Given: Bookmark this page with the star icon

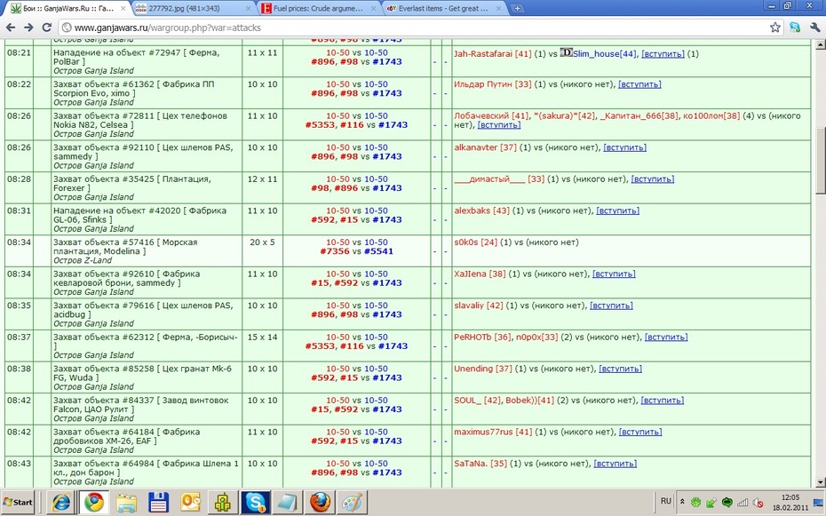Looking at the screenshot, I should pyautogui.click(x=774, y=28).
